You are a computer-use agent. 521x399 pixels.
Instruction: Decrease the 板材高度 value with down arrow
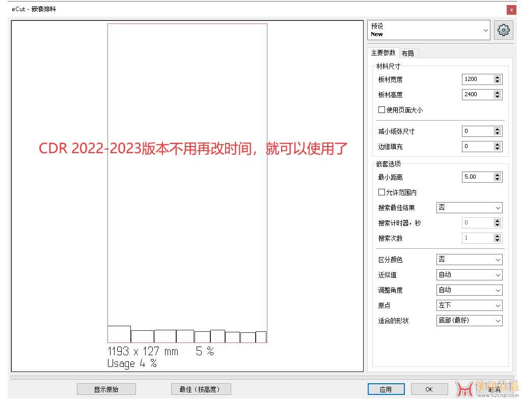pyautogui.click(x=497, y=97)
